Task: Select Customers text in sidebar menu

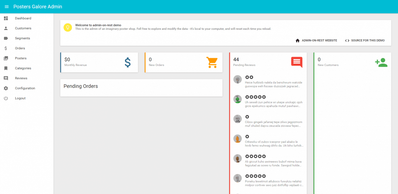Action: tap(23, 28)
